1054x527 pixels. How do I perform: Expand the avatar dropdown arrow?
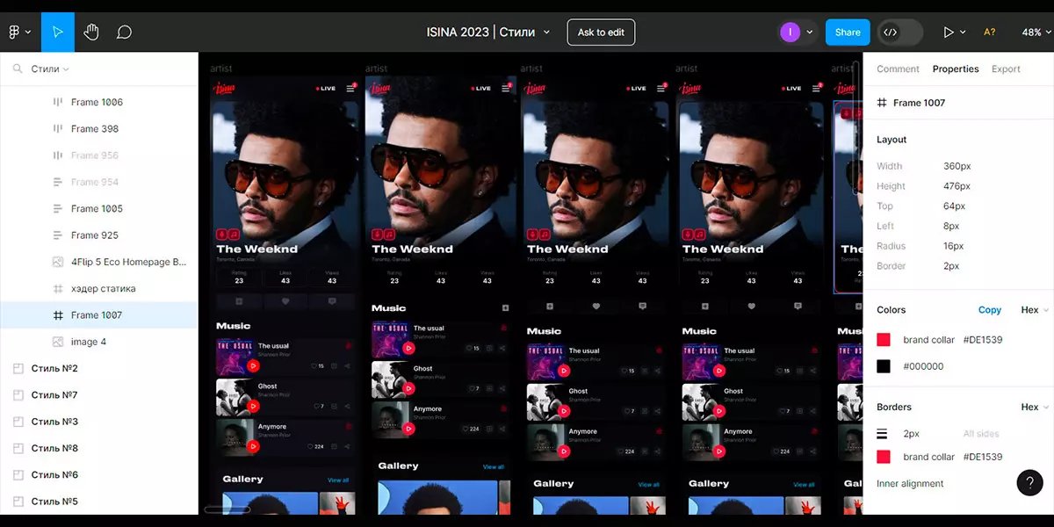click(809, 32)
